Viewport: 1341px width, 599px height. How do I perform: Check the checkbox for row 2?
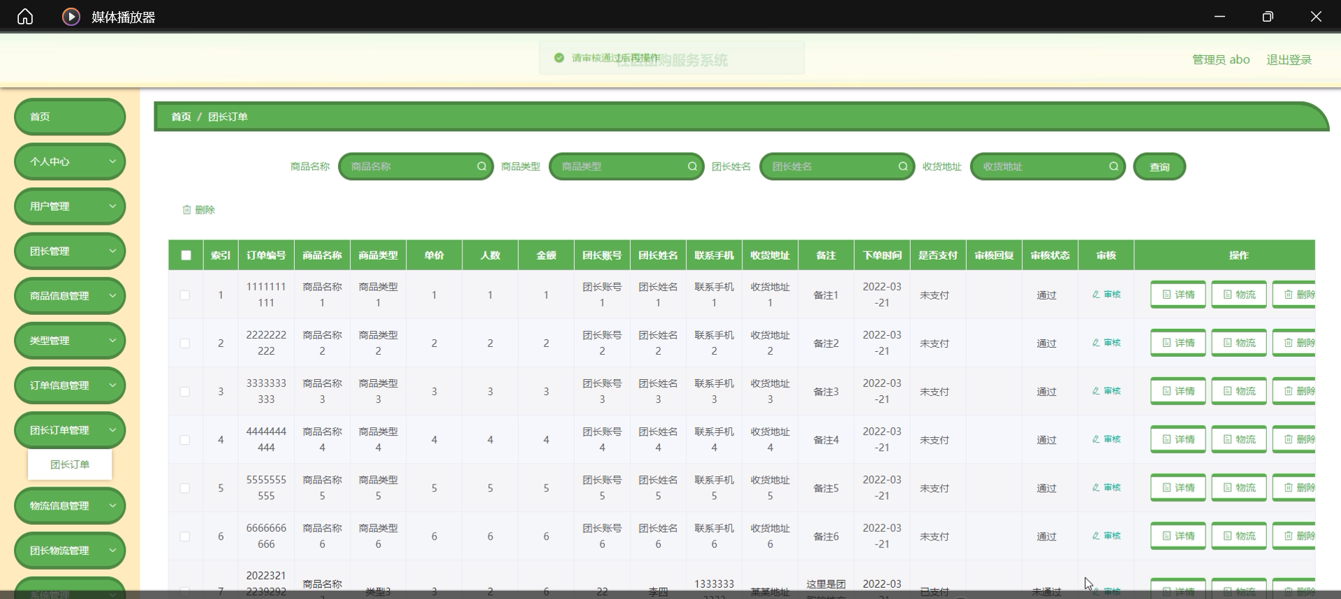(x=185, y=343)
